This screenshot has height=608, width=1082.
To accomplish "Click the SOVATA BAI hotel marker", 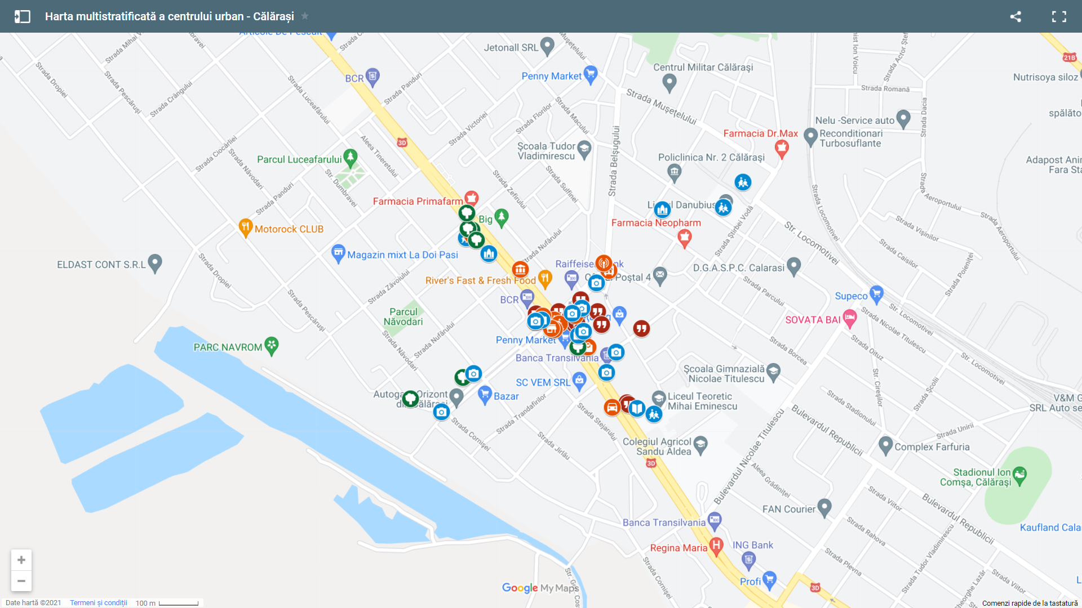I will [x=850, y=318].
